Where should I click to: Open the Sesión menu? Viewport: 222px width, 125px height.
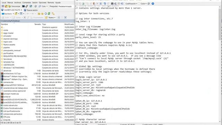coord(35,2)
